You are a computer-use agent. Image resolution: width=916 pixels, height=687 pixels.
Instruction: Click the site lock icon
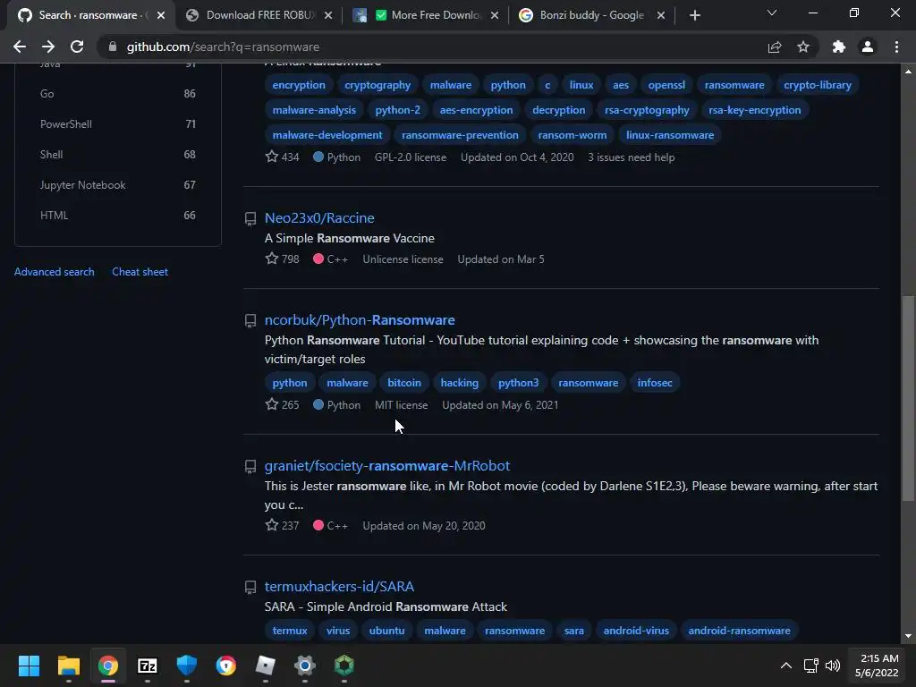pos(113,47)
